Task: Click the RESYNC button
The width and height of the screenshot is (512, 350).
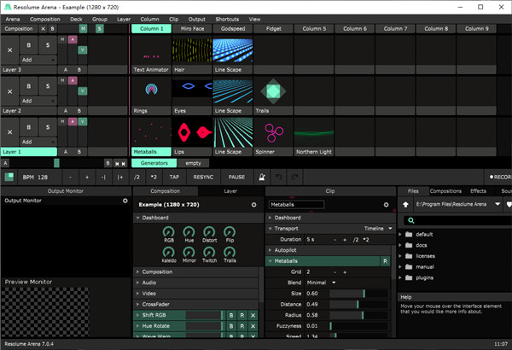Action: [203, 178]
